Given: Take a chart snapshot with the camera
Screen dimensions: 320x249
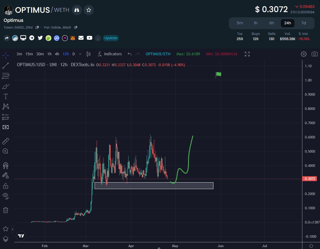Looking at the screenshot, I should tap(315, 54).
